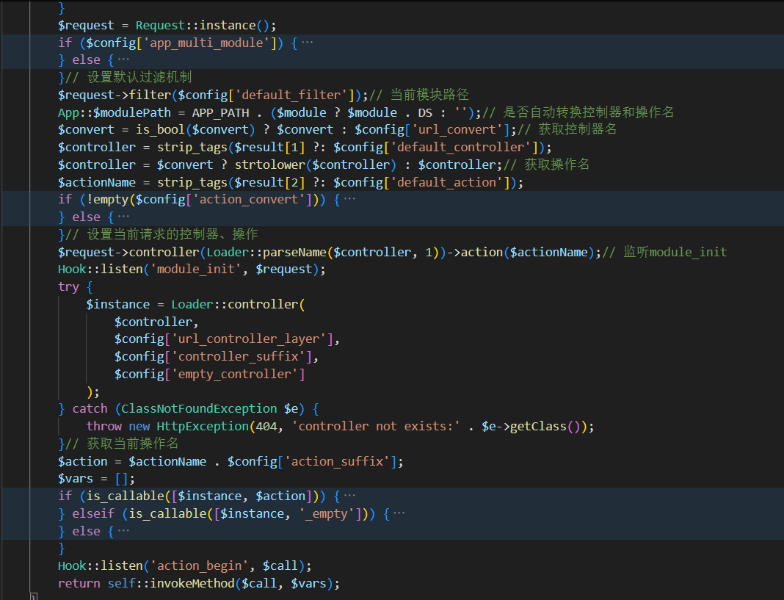This screenshot has width=784, height=600.
Task: Click getClass() method call
Action: coord(545,427)
